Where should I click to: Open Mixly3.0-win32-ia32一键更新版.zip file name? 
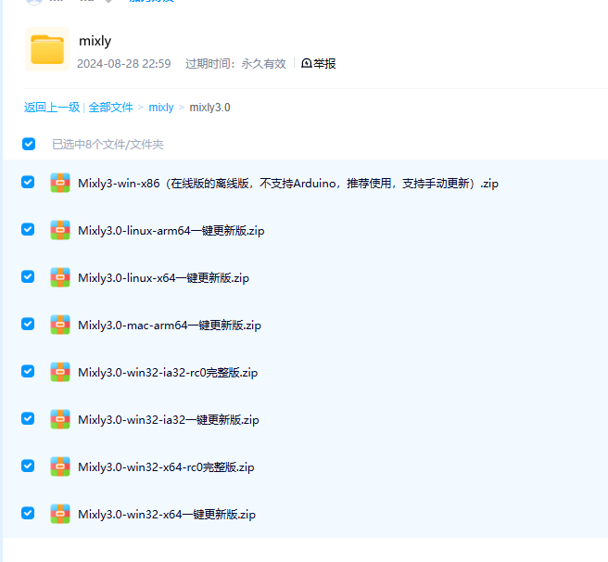[x=169, y=420]
